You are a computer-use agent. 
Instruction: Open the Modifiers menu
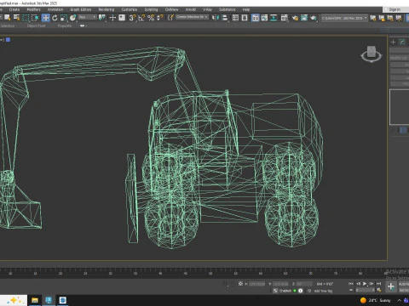point(33,9)
